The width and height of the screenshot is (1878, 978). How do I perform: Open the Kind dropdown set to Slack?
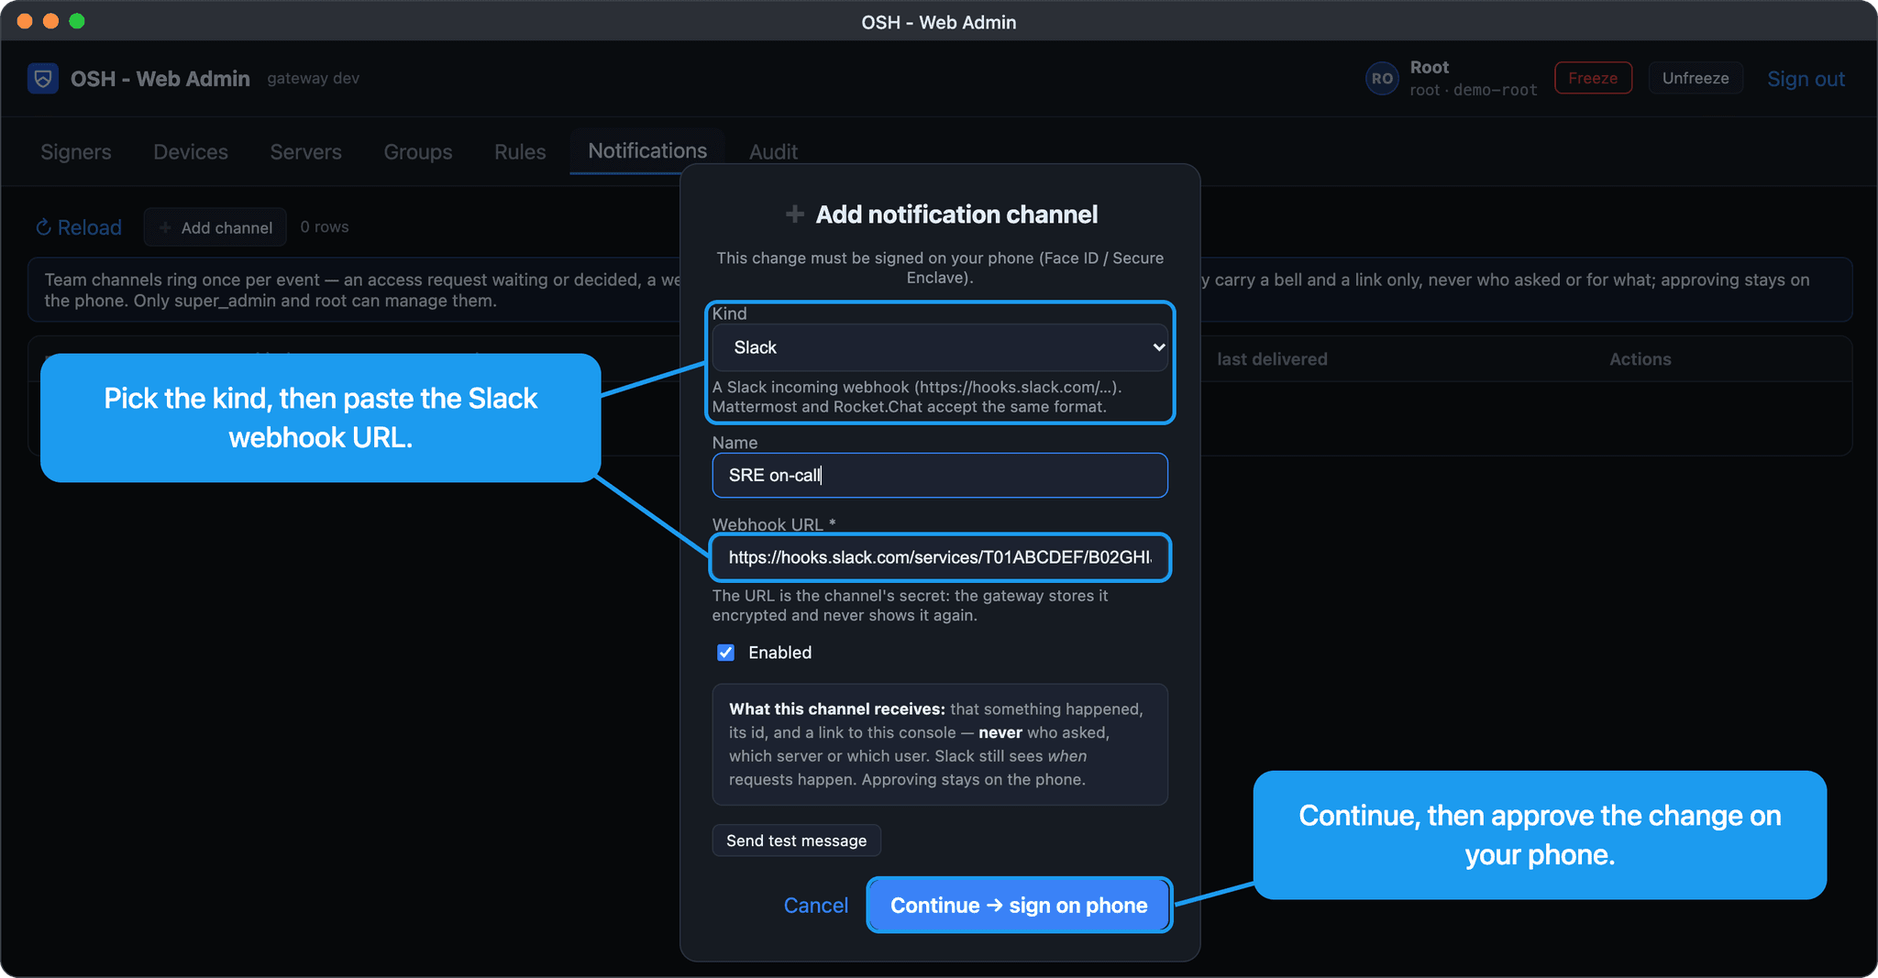pyautogui.click(x=940, y=347)
